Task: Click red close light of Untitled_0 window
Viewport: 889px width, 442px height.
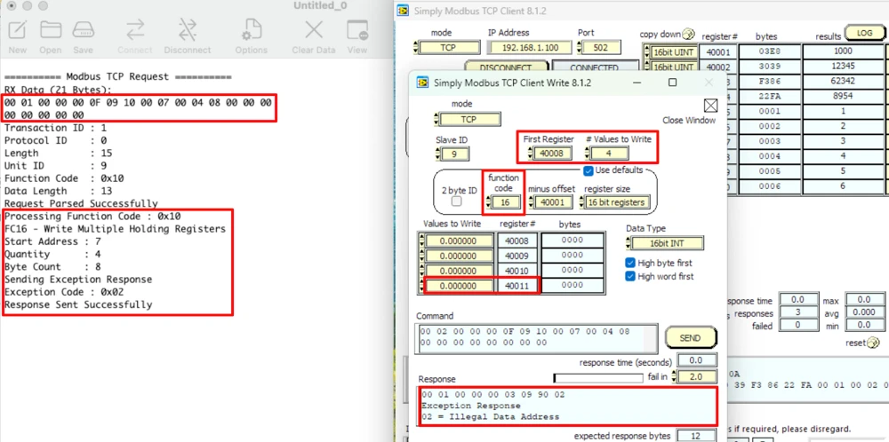Action: click(x=11, y=6)
